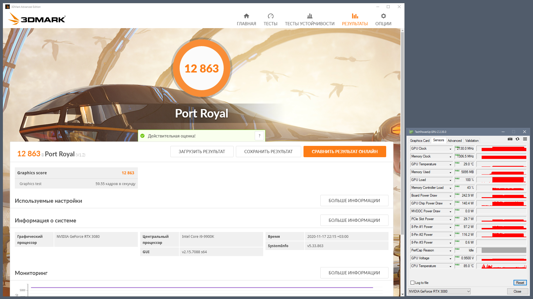This screenshot has width=533, height=299.
Task: Click the 3DMark title bar app icon
Action: click(x=8, y=7)
